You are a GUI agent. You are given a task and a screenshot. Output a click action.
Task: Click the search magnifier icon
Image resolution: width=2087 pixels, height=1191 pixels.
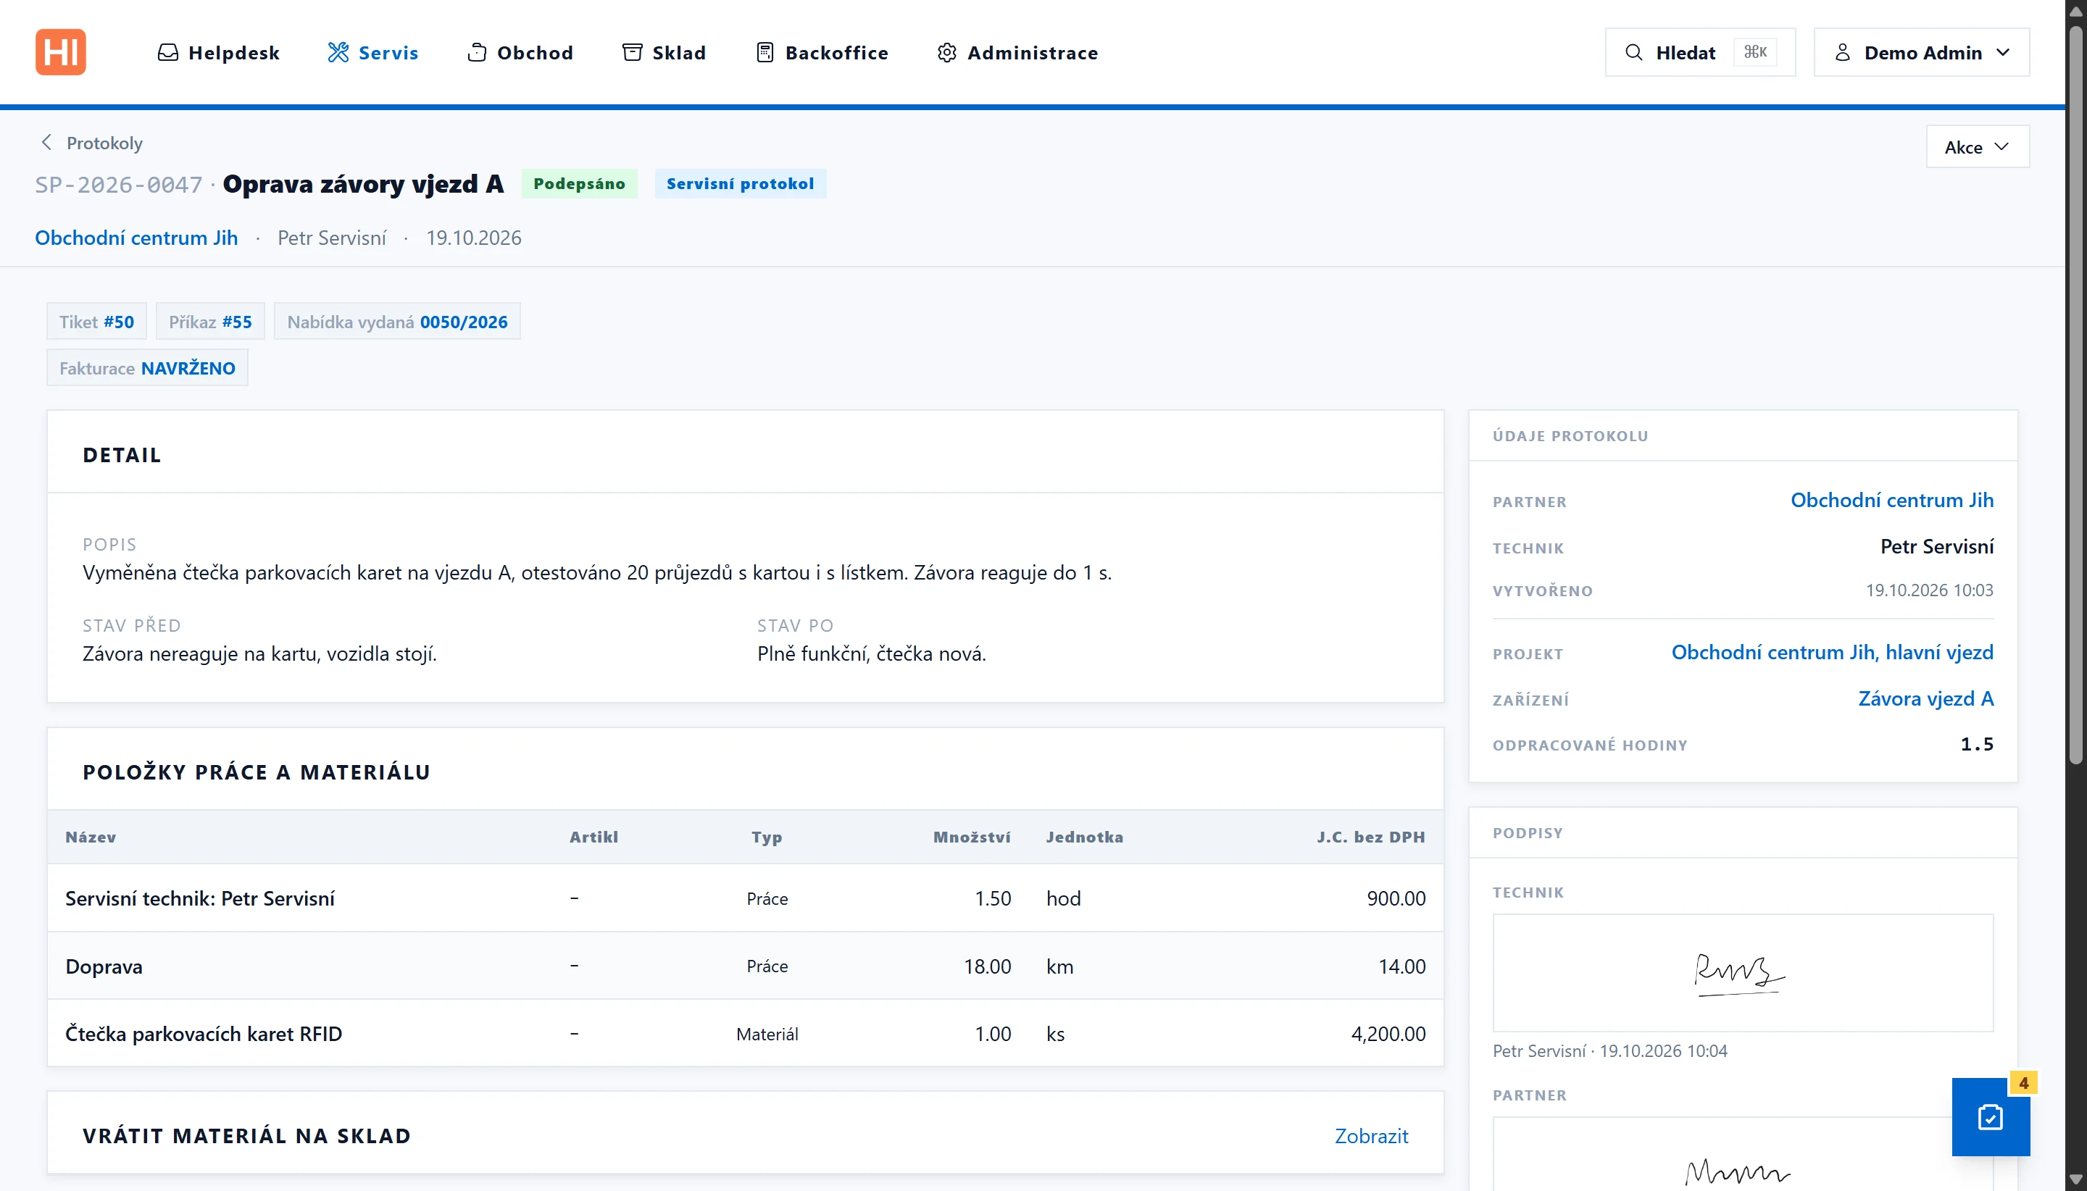1634,52
